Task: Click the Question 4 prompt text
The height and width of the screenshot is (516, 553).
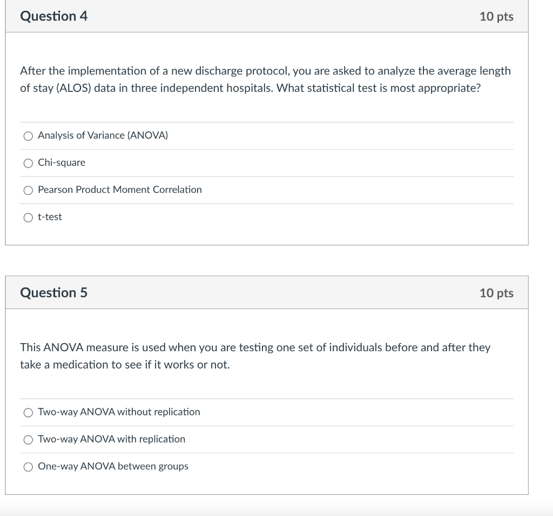Action: (x=265, y=79)
